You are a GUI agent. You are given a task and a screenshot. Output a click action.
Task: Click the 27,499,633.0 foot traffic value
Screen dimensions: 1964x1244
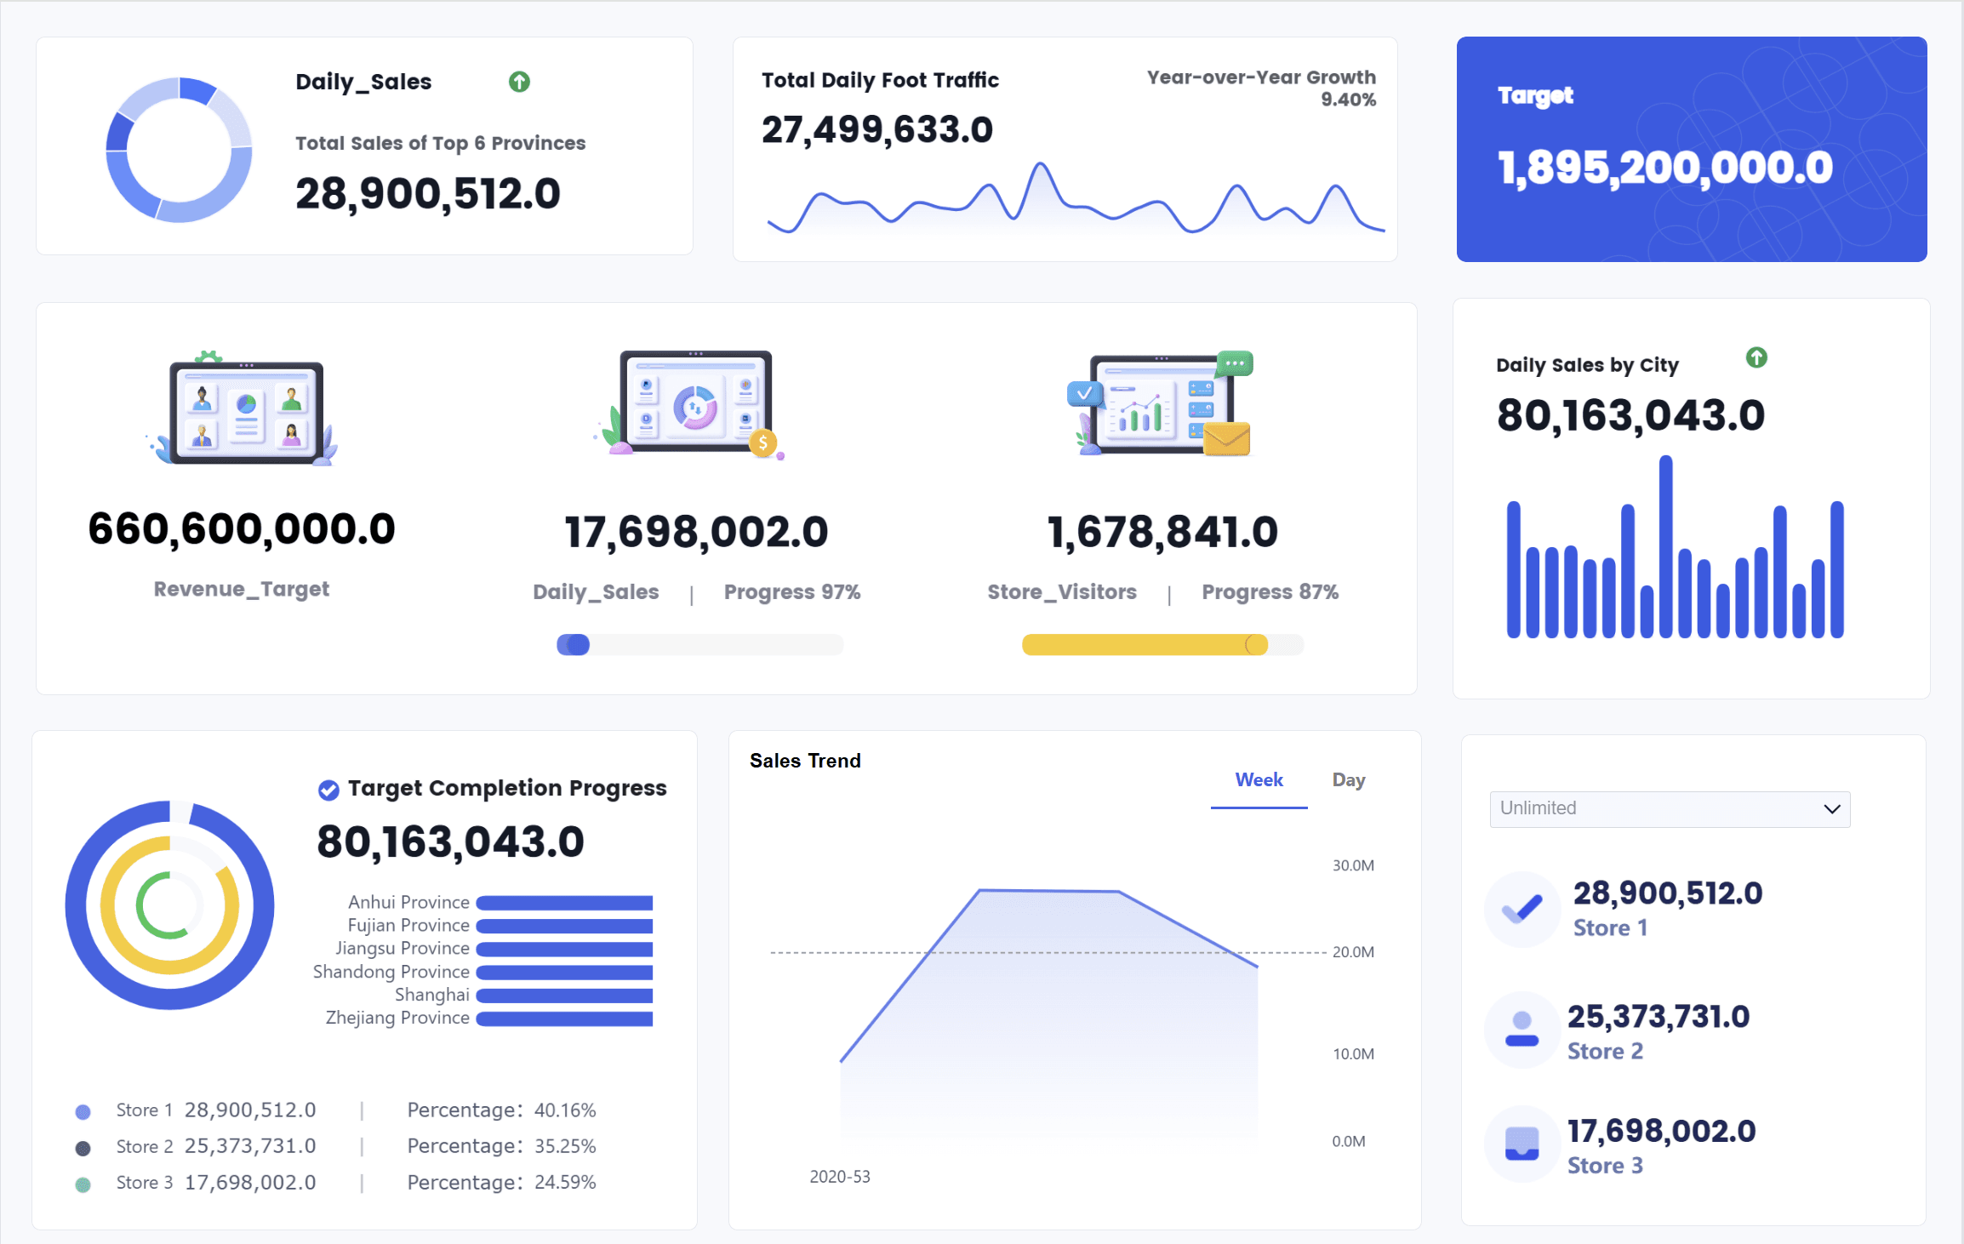[x=877, y=130]
